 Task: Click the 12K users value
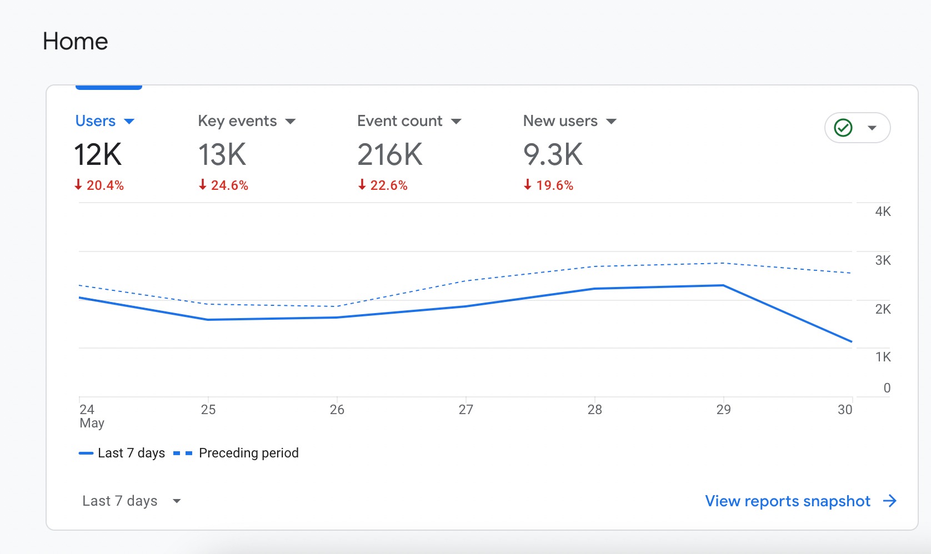click(98, 154)
